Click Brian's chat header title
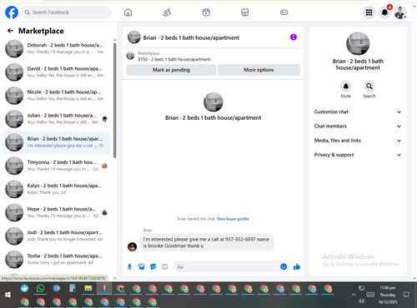 coord(191,37)
